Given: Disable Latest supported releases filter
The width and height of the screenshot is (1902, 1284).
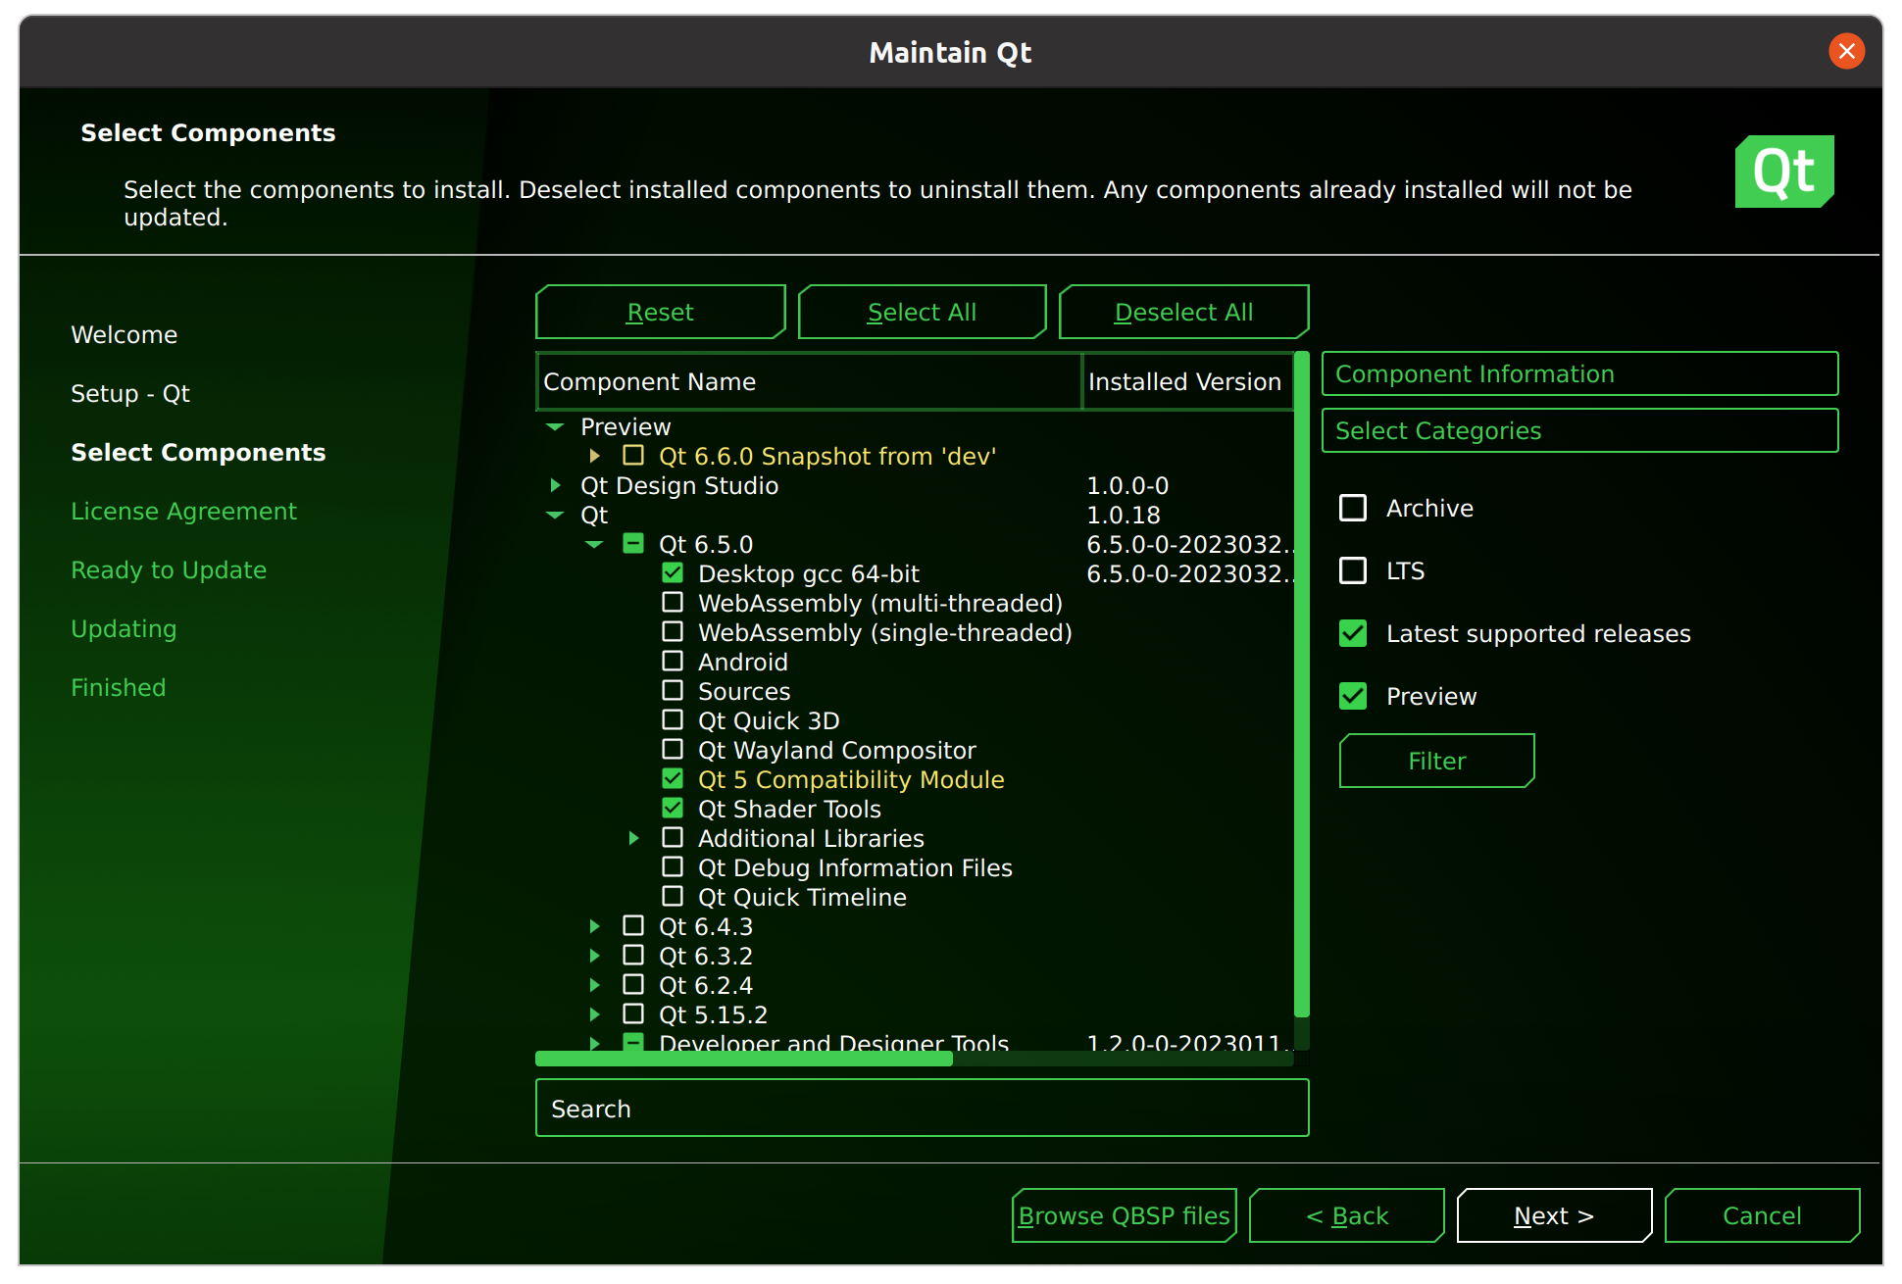Looking at the screenshot, I should pos(1353,633).
